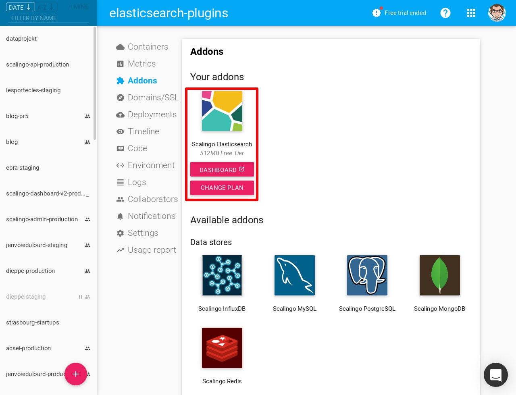Click the Free trial ended alert icon
Image resolution: width=516 pixels, height=395 pixels.
pos(377,13)
